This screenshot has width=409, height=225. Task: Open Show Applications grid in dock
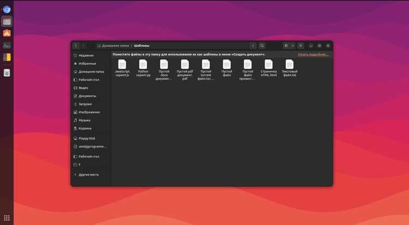pyautogui.click(x=7, y=218)
